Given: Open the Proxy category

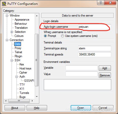Looking at the screenshot, I should tap(18, 48).
